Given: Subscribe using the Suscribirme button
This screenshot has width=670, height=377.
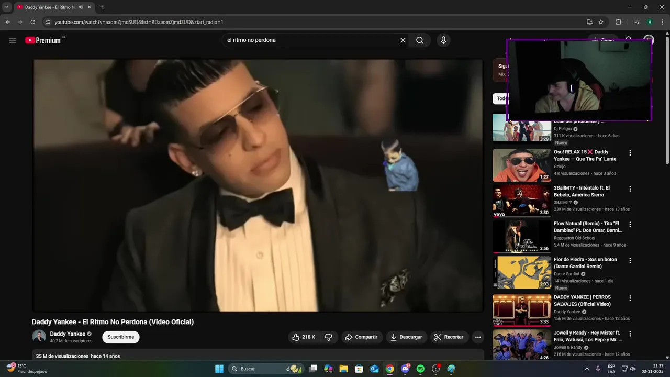Looking at the screenshot, I should click(x=121, y=337).
